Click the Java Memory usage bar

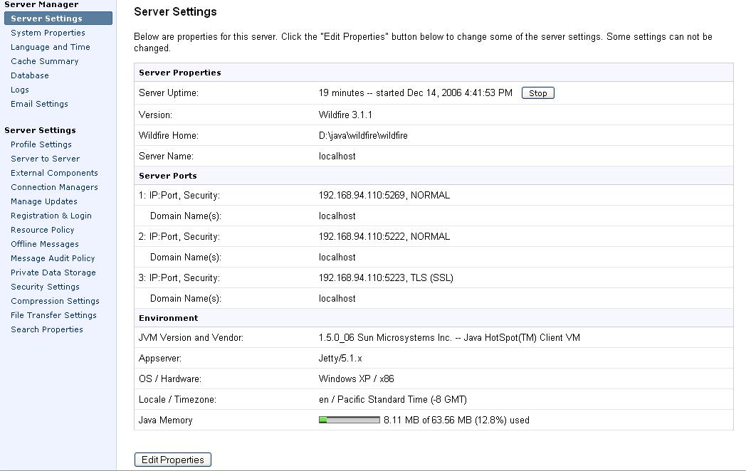[349, 420]
